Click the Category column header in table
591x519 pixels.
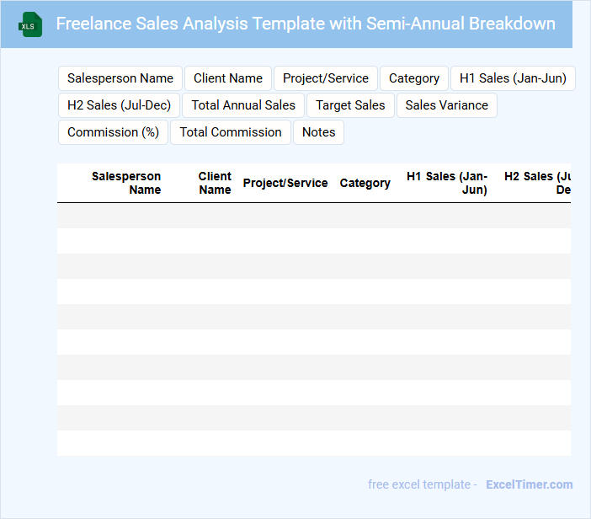coord(365,183)
